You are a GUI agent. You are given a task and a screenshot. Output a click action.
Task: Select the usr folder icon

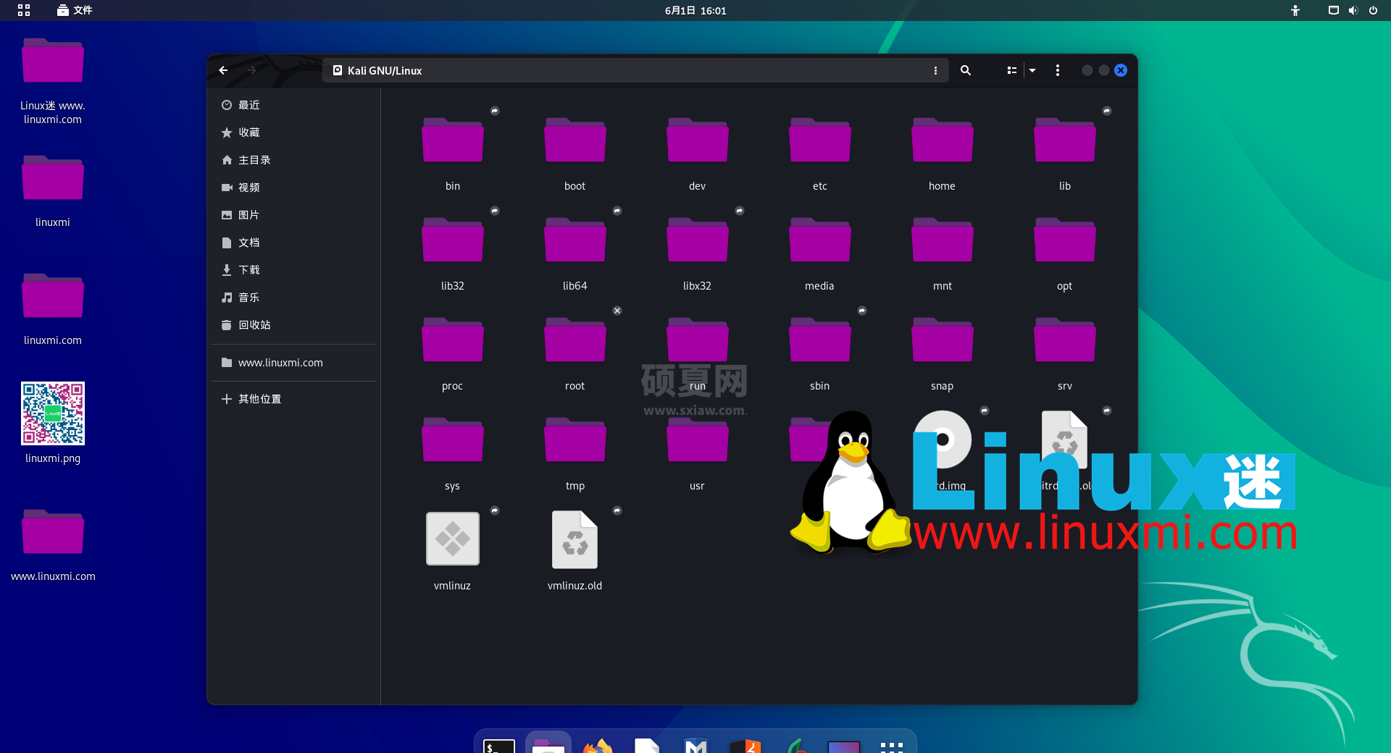tap(698, 439)
